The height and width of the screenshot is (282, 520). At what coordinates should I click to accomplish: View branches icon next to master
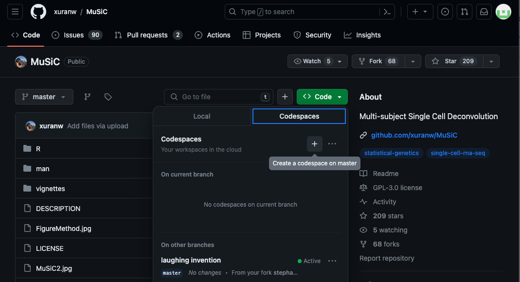pyautogui.click(x=87, y=97)
